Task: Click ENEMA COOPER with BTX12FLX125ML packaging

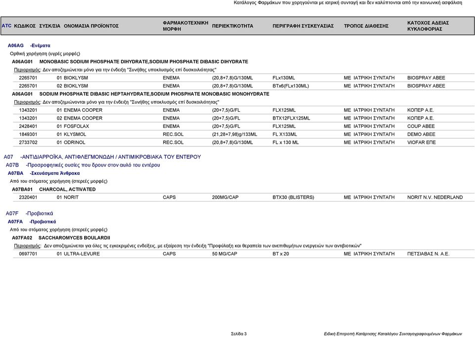Action: point(243,118)
